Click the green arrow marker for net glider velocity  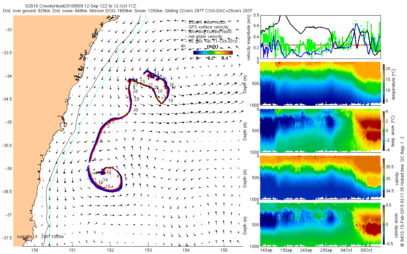click(186, 37)
